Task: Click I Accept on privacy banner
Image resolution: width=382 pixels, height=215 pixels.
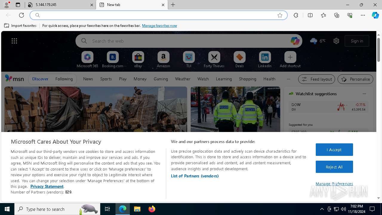Action: click(x=334, y=150)
